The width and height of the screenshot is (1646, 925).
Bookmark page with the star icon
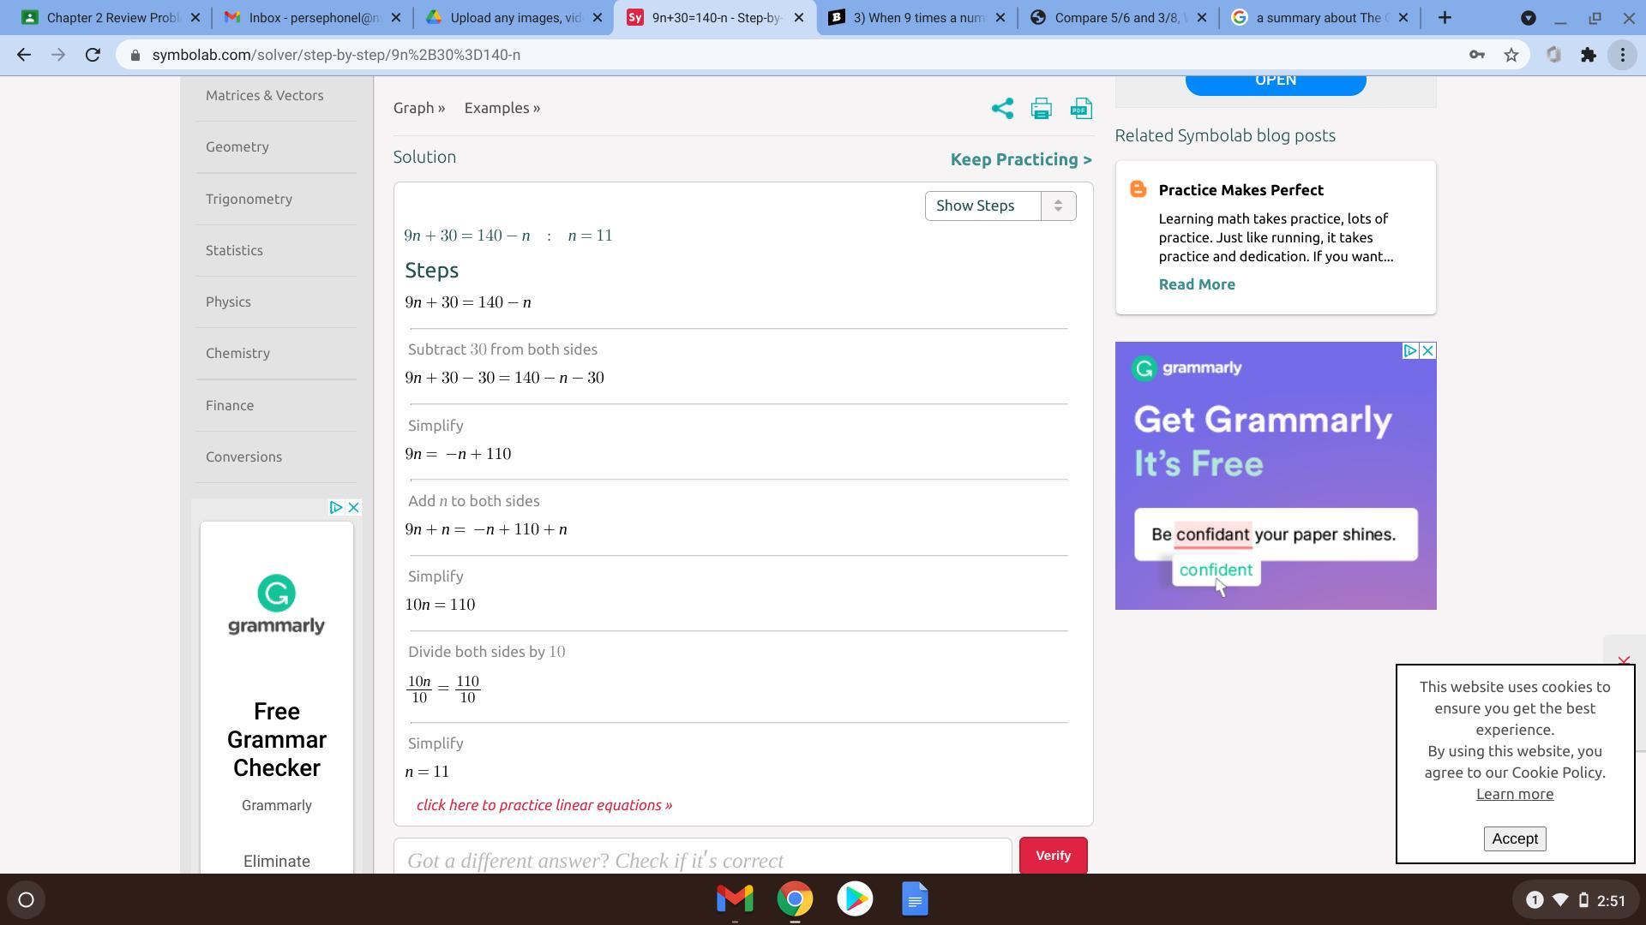[1511, 55]
